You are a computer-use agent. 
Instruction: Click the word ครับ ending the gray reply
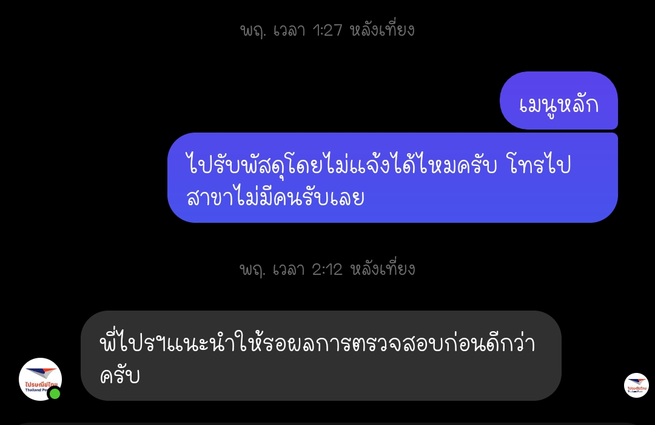119,376
